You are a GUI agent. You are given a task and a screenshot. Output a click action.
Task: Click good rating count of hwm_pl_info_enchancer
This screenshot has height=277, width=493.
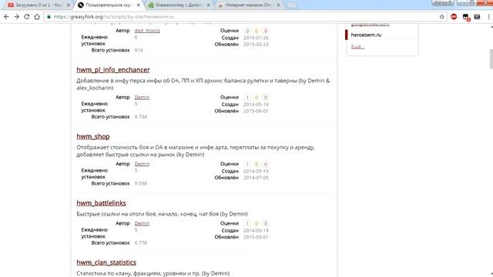point(247,98)
